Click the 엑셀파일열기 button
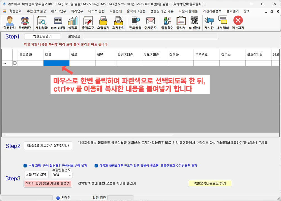Viewport: 281px width, 201px height. pos(42,37)
